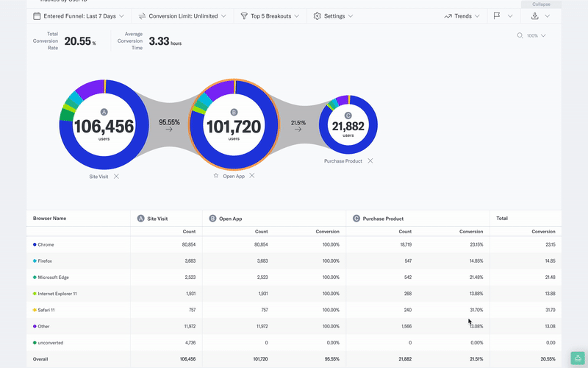Image resolution: width=588 pixels, height=368 pixels.
Task: Expand the chevron next to the flag icon
Action: (510, 16)
